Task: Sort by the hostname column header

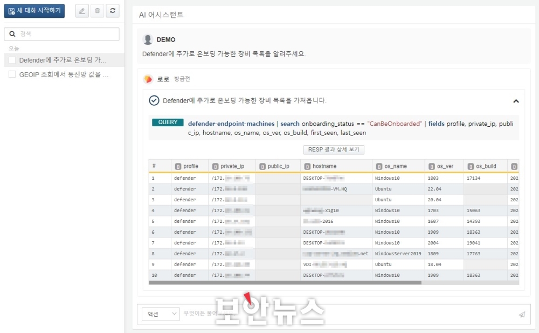Action: click(x=336, y=166)
